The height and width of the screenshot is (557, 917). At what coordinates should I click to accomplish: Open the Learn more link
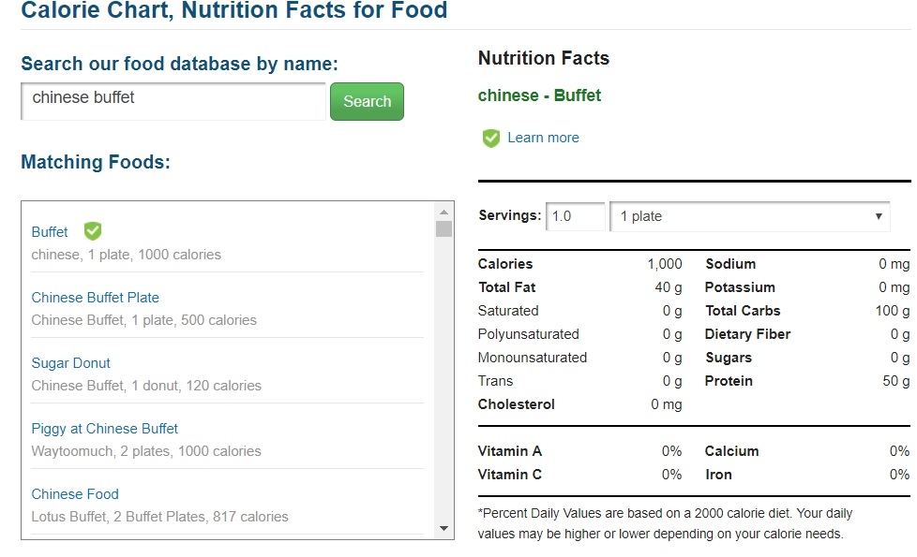pos(543,138)
